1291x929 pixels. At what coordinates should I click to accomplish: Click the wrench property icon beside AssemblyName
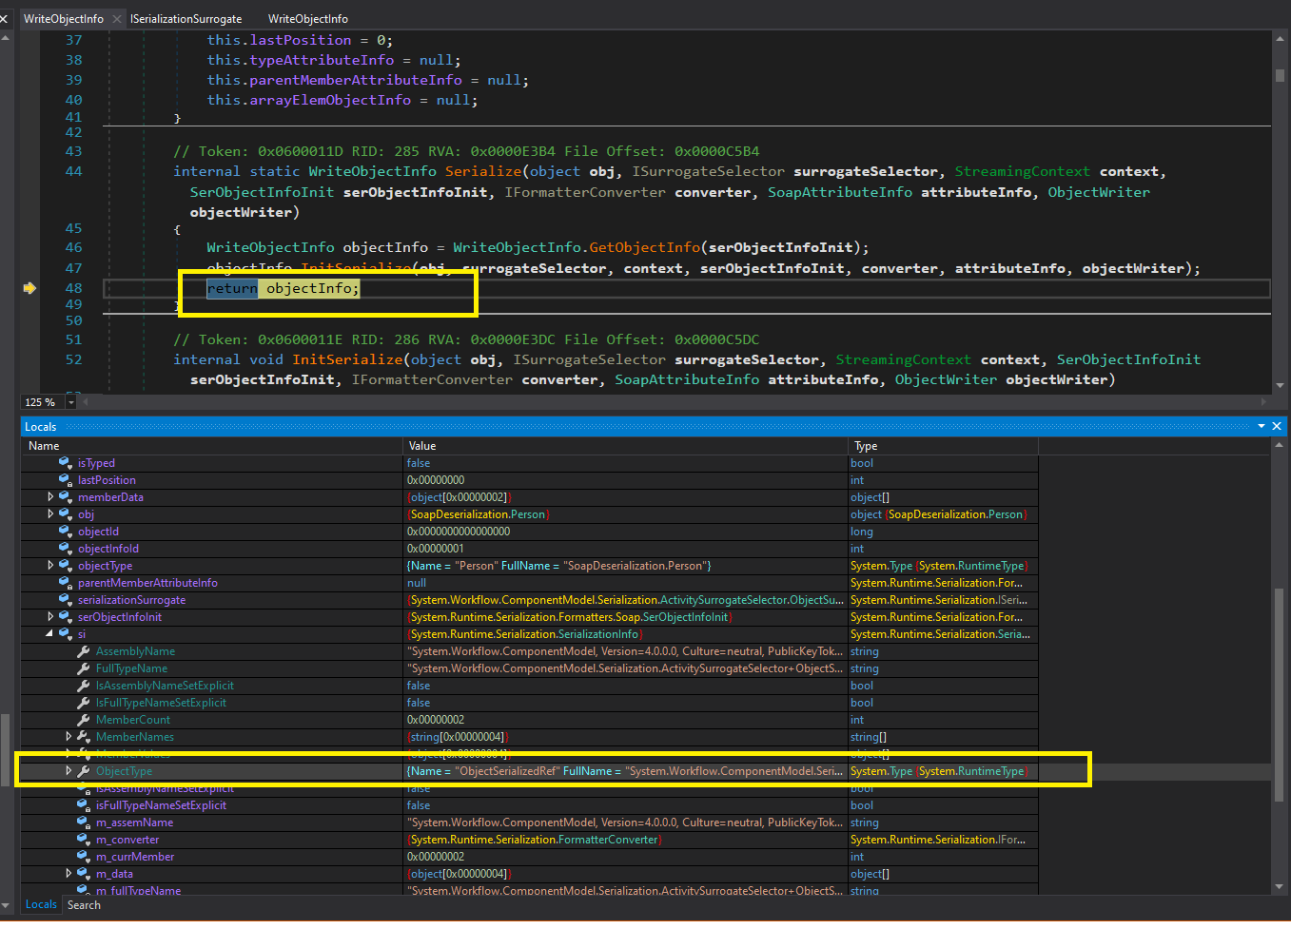[84, 651]
